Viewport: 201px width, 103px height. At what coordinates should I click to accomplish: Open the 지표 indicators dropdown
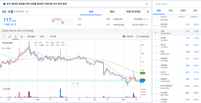[x=42, y=36]
